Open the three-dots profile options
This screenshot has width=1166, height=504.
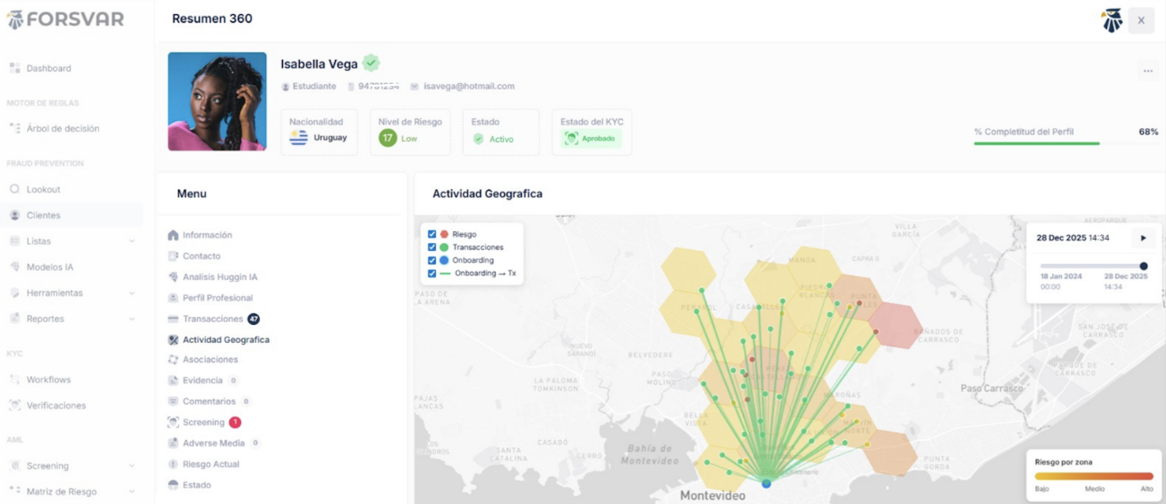(1147, 71)
